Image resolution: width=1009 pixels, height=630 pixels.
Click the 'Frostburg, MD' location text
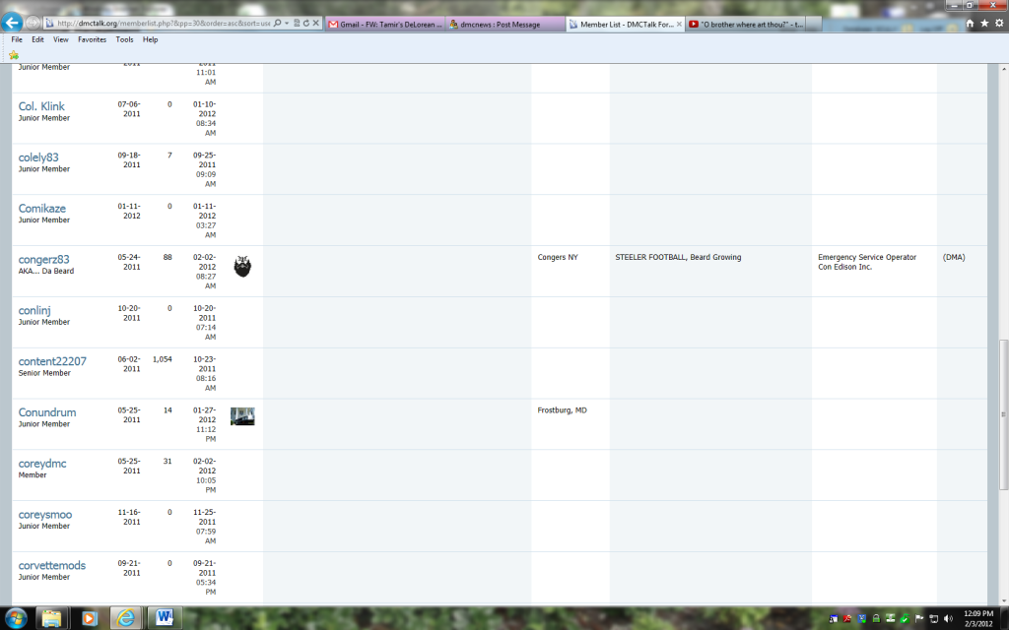562,410
